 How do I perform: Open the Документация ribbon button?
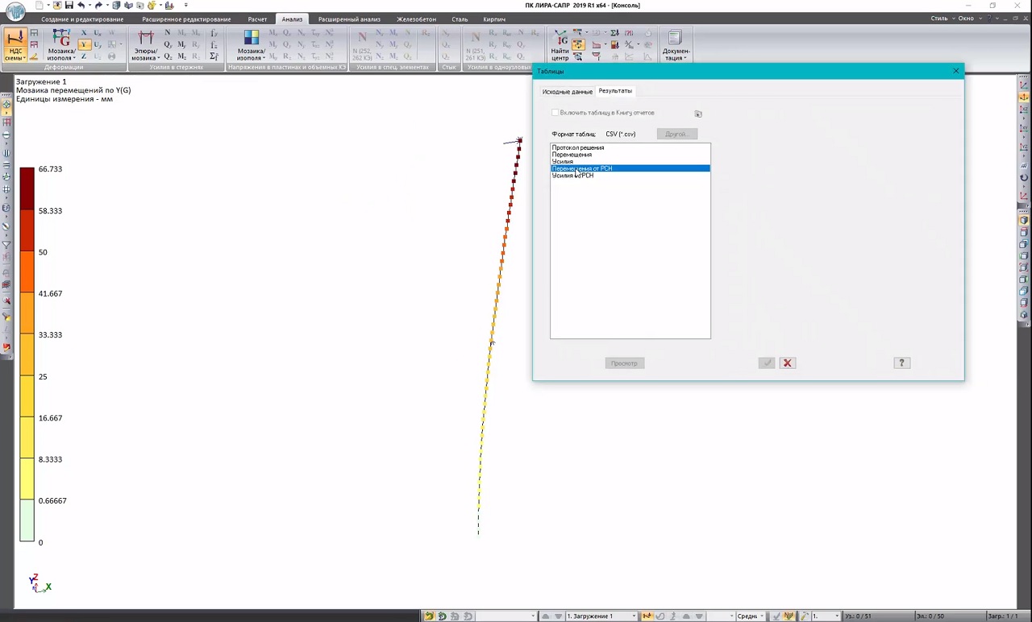coord(676,45)
